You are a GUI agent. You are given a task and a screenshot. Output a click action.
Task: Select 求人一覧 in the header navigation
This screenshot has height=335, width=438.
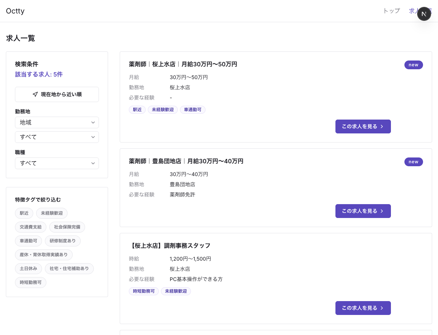[420, 11]
